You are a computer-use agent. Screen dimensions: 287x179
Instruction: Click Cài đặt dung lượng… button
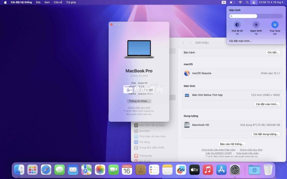tap(266, 134)
